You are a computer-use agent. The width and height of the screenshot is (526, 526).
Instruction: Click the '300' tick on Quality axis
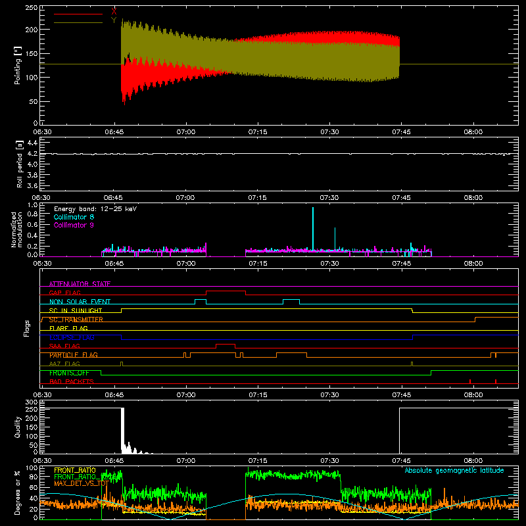[x=32, y=402]
